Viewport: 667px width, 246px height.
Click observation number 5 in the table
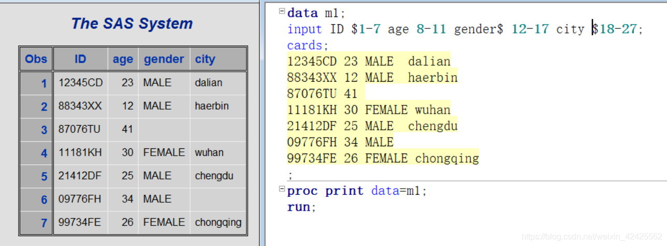[x=36, y=176]
